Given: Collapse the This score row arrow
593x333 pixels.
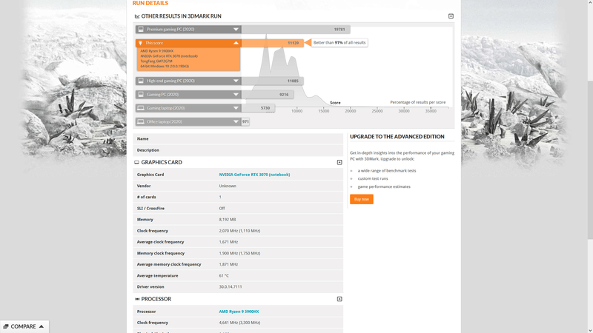Looking at the screenshot, I should (x=236, y=43).
